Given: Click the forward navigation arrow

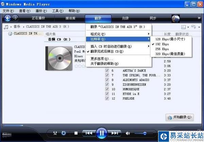Looking at the screenshot, I should pos(15,18).
